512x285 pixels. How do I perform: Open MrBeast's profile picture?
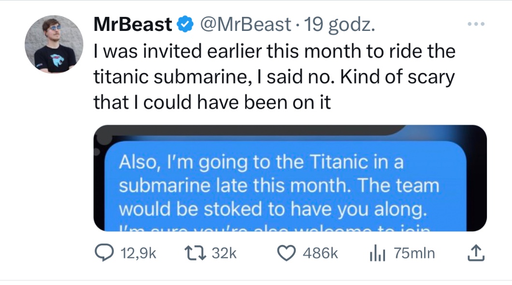pyautogui.click(x=54, y=44)
